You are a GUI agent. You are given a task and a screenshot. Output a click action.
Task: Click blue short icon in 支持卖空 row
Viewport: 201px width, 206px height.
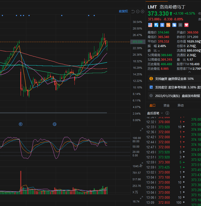point(151,87)
